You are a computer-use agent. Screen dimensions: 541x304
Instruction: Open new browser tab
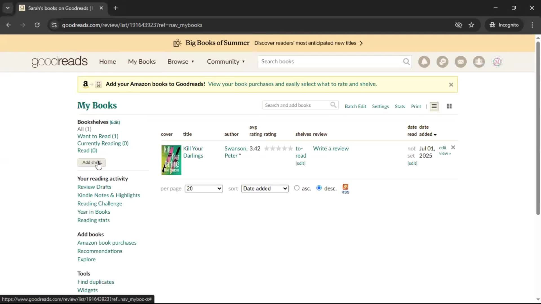click(x=116, y=8)
